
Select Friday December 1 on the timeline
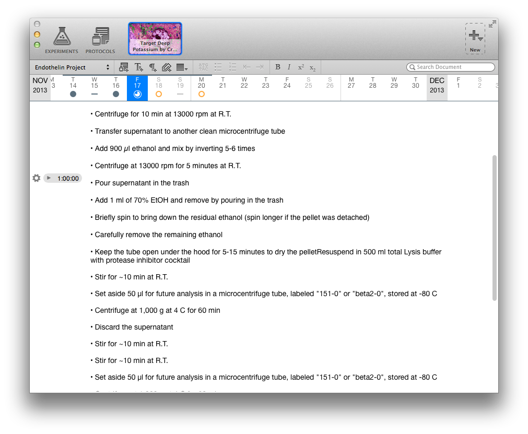click(x=459, y=83)
